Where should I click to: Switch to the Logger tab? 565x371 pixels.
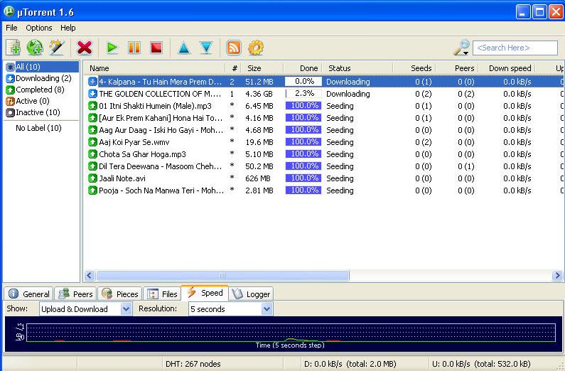click(x=252, y=294)
